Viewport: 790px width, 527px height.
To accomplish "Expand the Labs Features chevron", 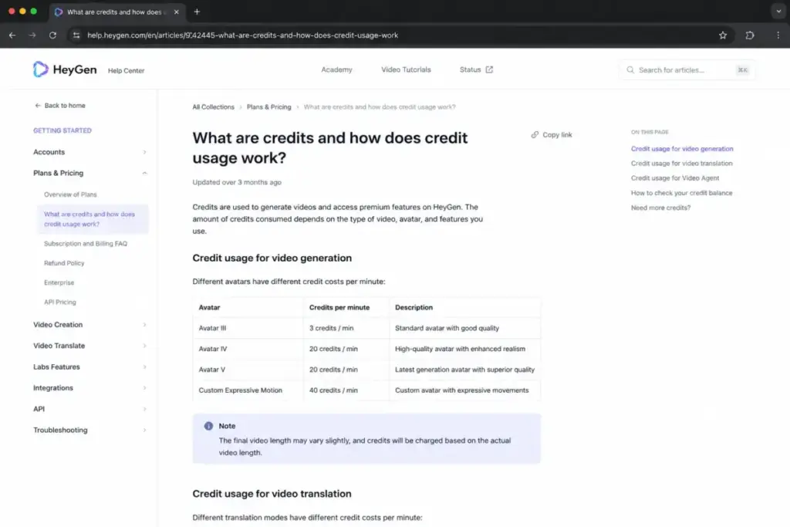I will pyautogui.click(x=144, y=367).
